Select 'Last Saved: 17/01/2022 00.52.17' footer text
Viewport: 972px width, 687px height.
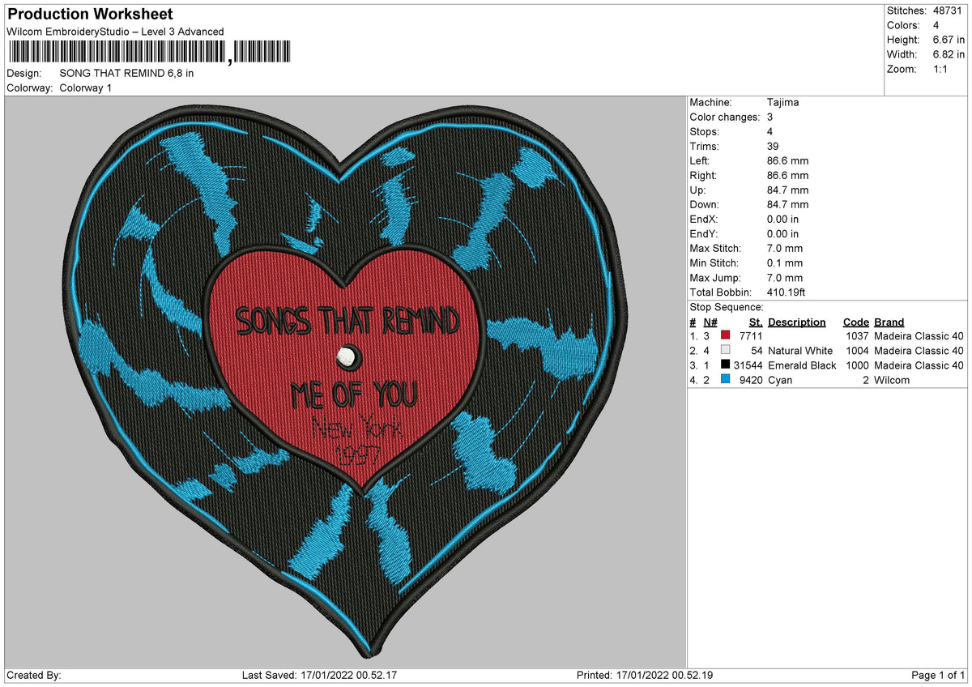point(319,675)
